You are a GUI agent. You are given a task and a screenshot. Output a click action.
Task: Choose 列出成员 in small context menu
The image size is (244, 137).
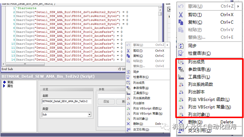(139, 83)
